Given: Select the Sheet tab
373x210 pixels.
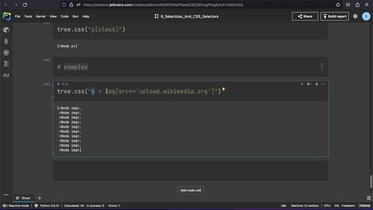Looking at the screenshot, I should [23, 198].
